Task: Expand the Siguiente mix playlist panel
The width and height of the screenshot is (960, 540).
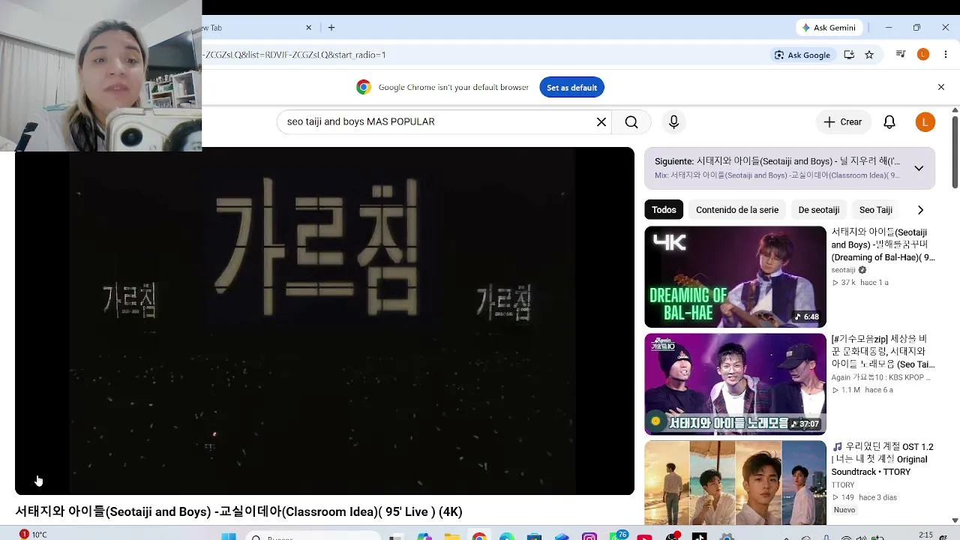Action: [919, 168]
